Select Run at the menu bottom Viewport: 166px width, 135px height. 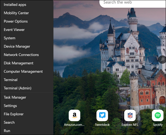[7, 131]
